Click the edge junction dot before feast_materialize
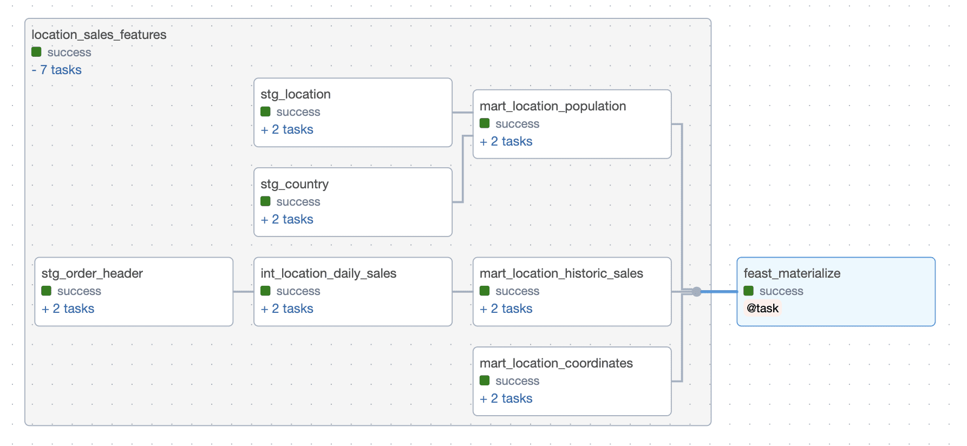Viewport: 967px width, 446px height. 697,292
